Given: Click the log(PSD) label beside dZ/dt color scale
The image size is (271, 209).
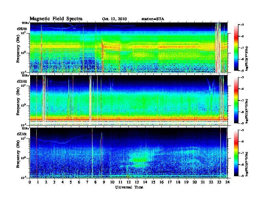Looking at the screenshot, I should tap(247, 164).
